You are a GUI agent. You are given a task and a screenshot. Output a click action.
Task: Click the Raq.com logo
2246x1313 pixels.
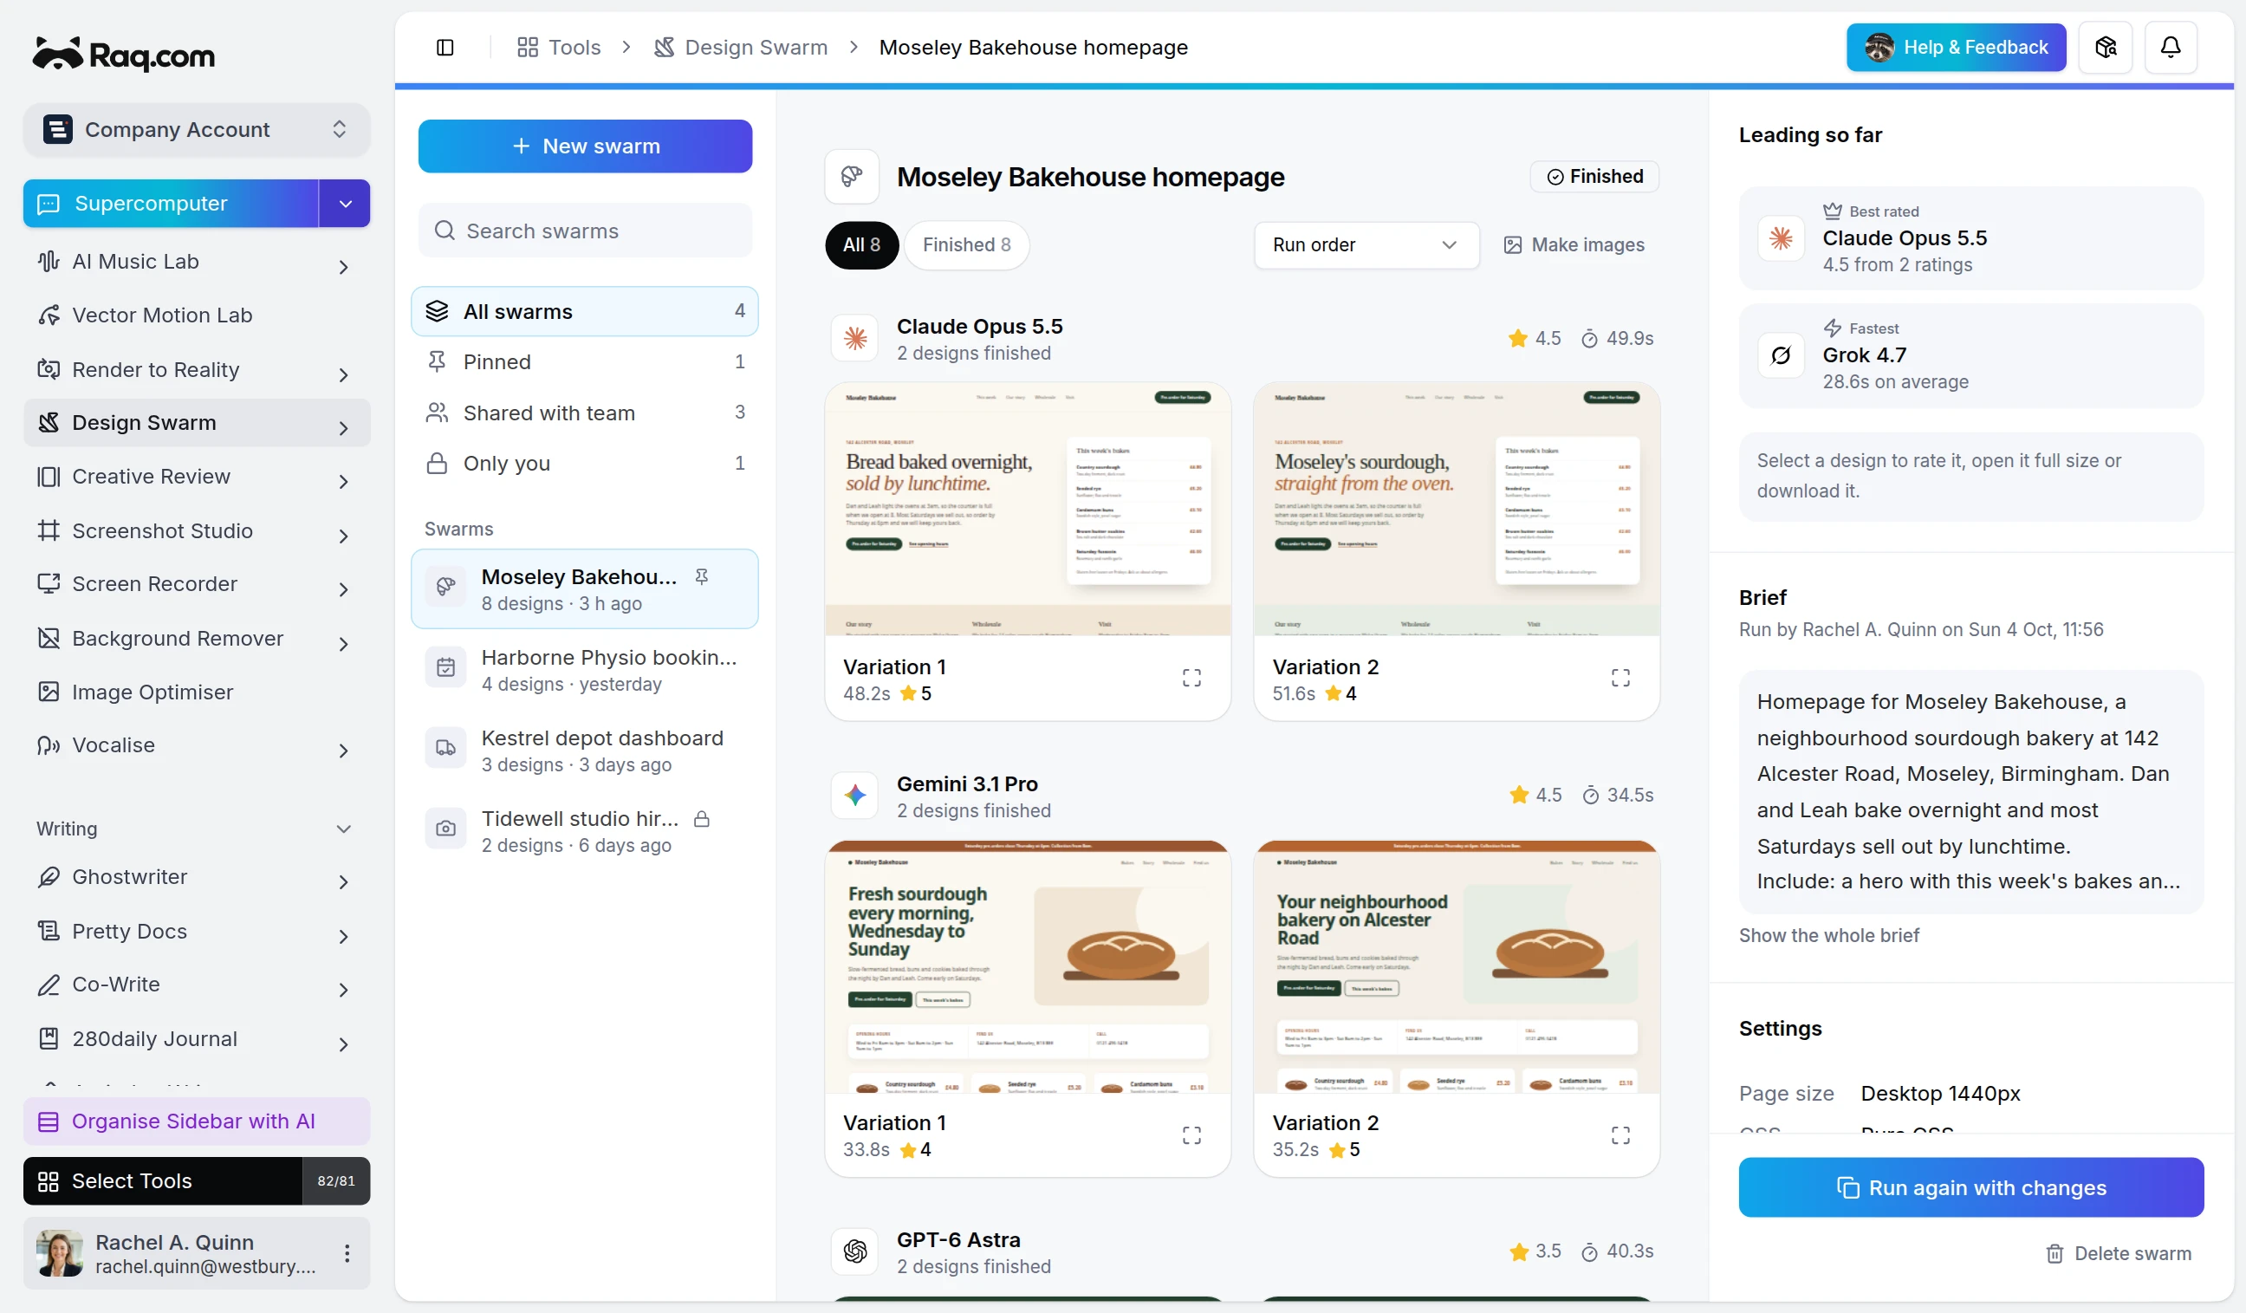(124, 55)
